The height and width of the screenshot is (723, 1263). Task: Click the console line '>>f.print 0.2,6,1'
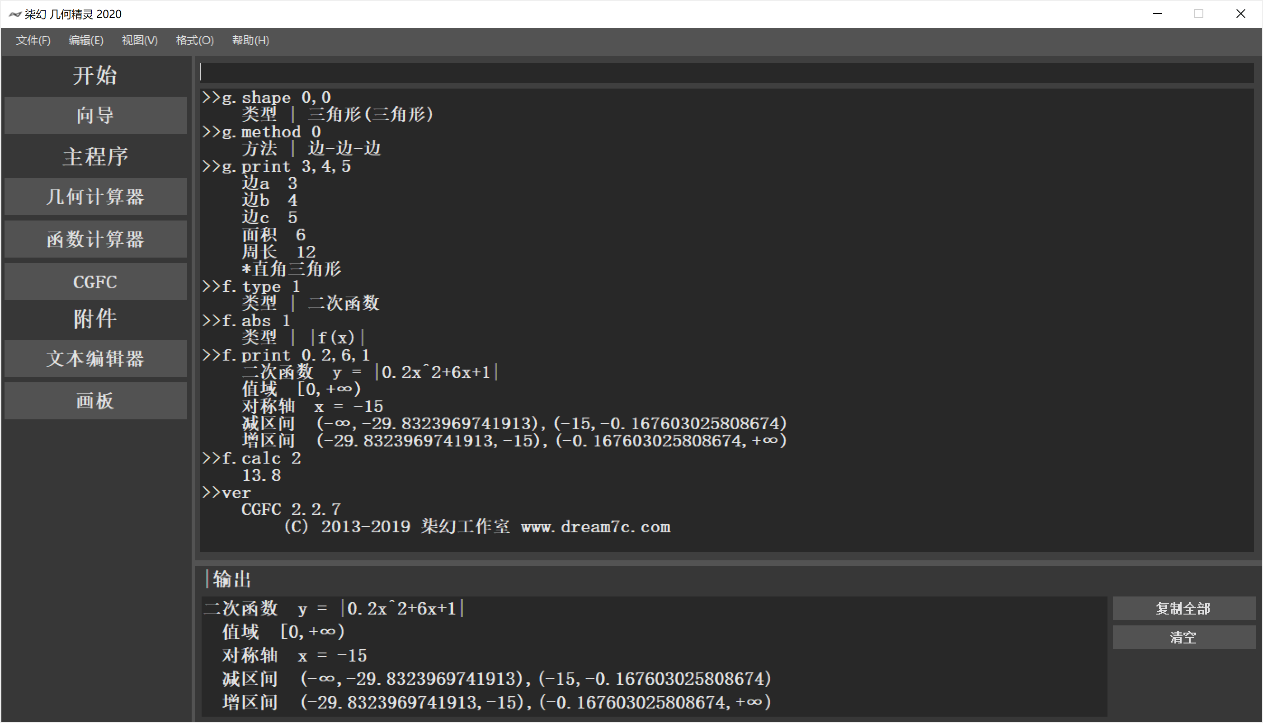pyautogui.click(x=286, y=355)
